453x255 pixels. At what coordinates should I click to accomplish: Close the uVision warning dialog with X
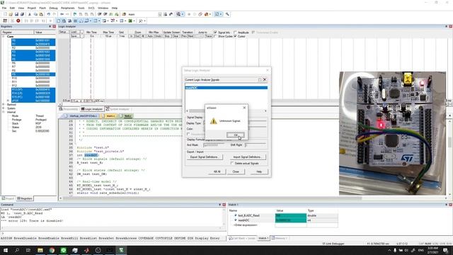pos(244,108)
